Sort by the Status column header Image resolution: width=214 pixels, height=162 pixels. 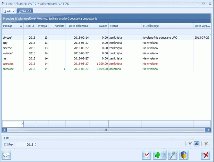[125, 26]
